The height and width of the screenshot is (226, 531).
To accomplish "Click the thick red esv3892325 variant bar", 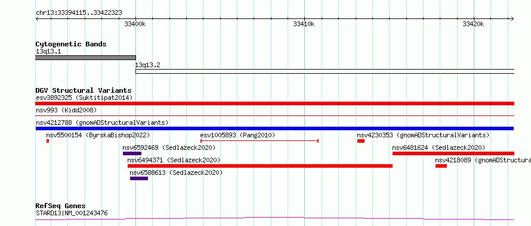I will [275, 103].
